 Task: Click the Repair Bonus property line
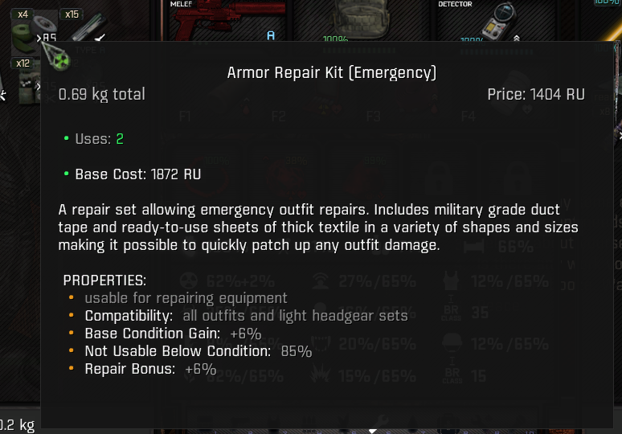tap(150, 369)
